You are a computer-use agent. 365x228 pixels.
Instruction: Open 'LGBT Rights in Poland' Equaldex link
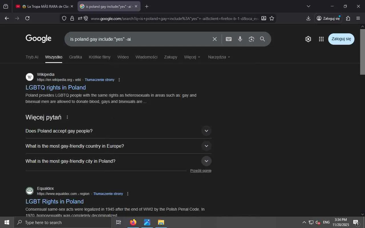54,201
